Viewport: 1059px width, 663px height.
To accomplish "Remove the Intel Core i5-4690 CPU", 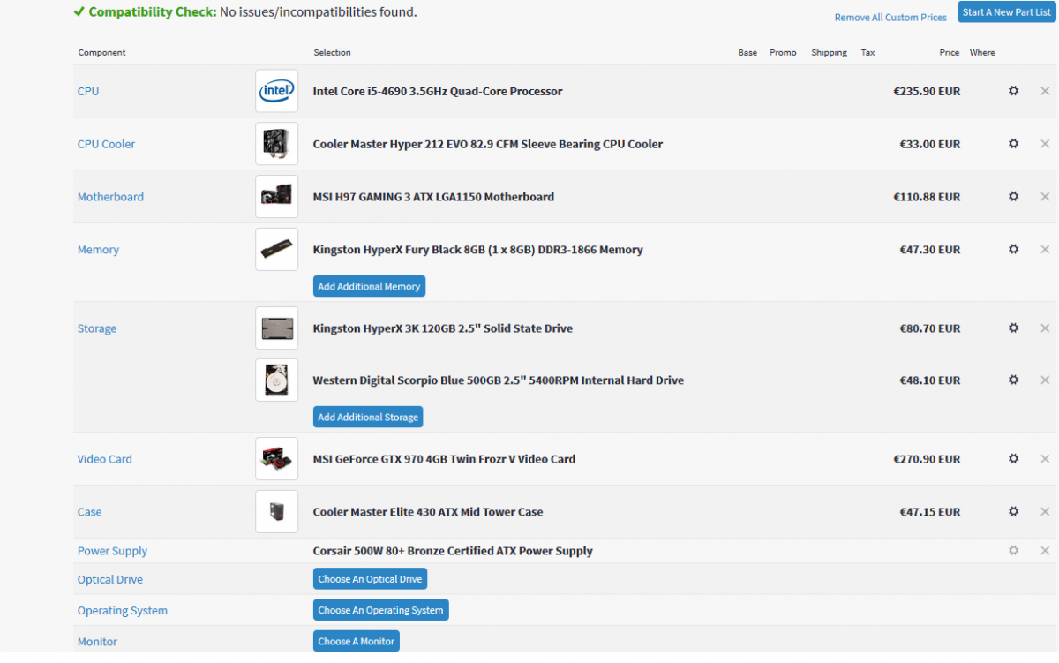I will click(1045, 91).
